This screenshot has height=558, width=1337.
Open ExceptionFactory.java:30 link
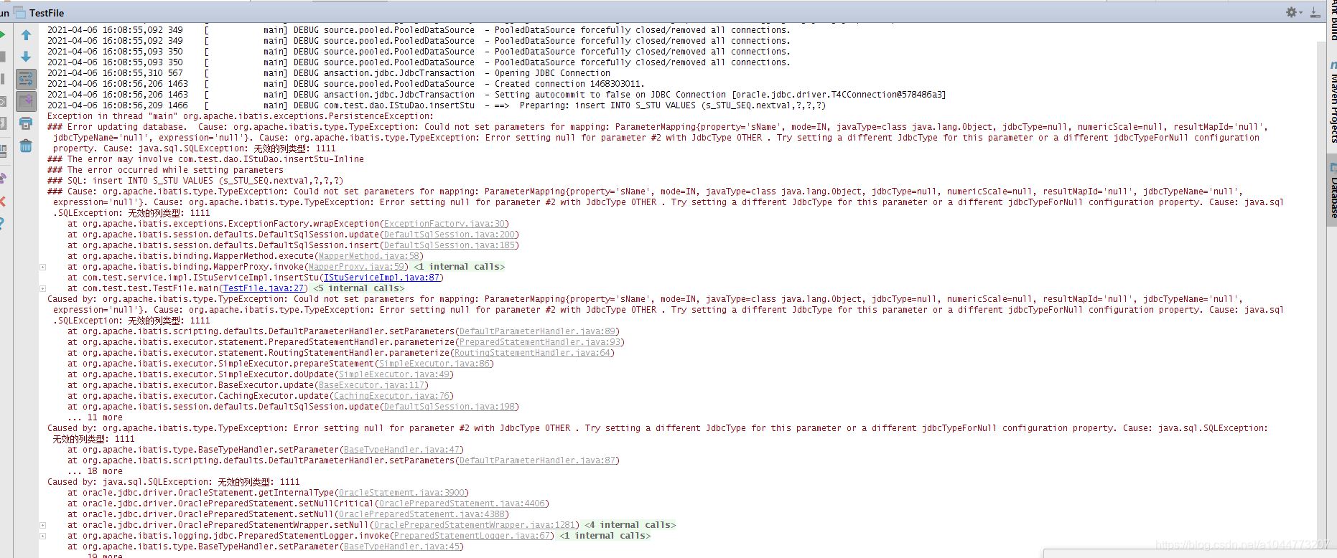(x=444, y=224)
